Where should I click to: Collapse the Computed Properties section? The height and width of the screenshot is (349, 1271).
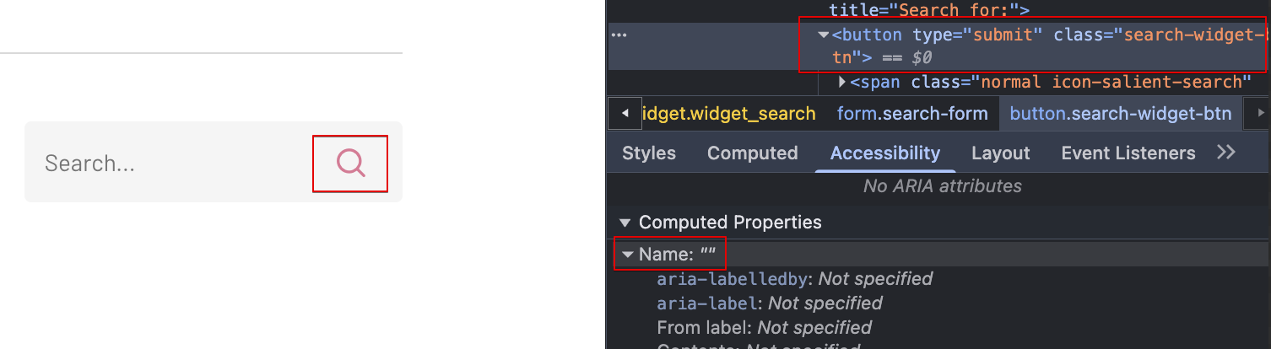click(625, 223)
